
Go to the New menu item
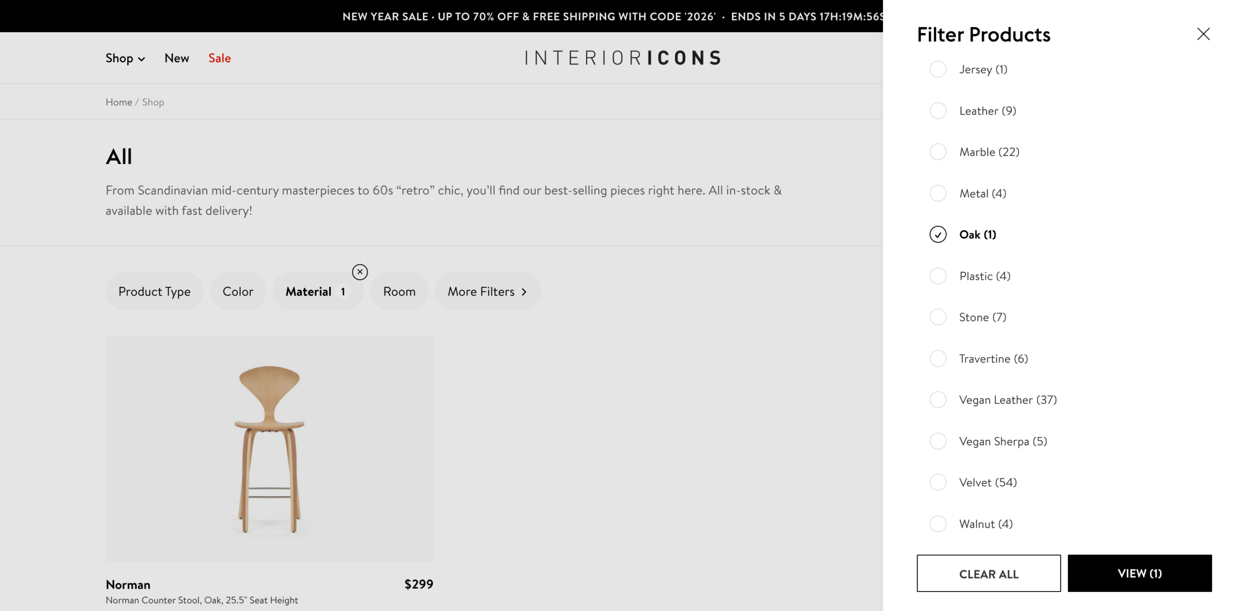177,58
